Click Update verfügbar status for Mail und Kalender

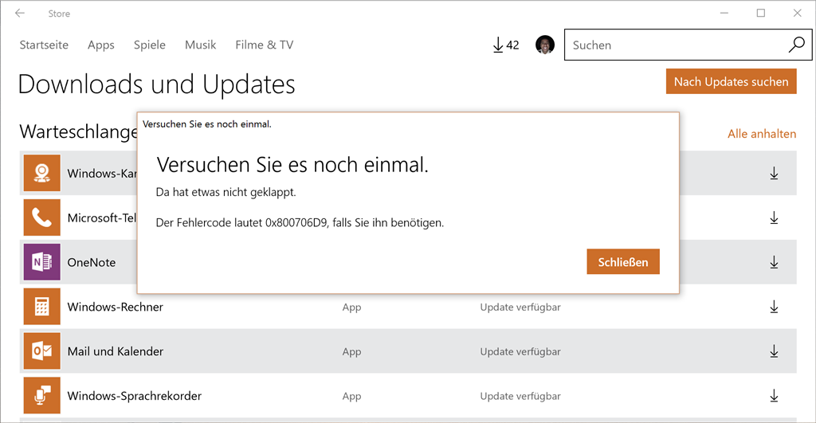pos(520,351)
